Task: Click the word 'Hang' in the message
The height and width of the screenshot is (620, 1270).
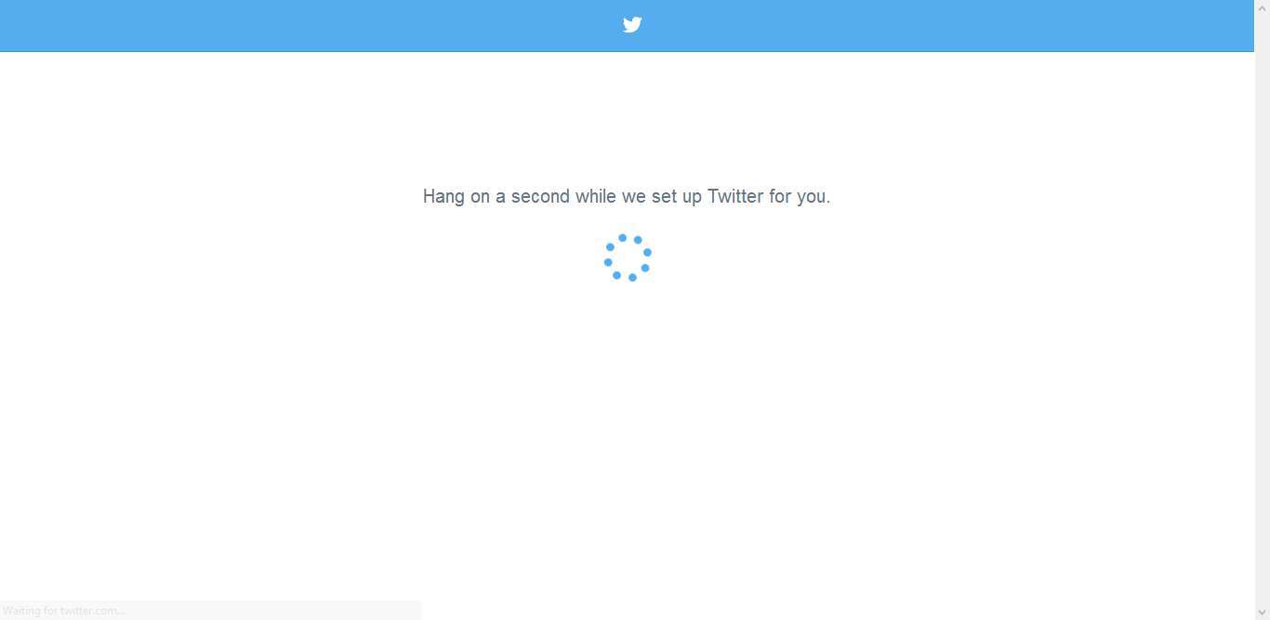Action: [x=443, y=197]
